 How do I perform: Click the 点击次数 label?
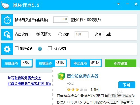[22, 34]
